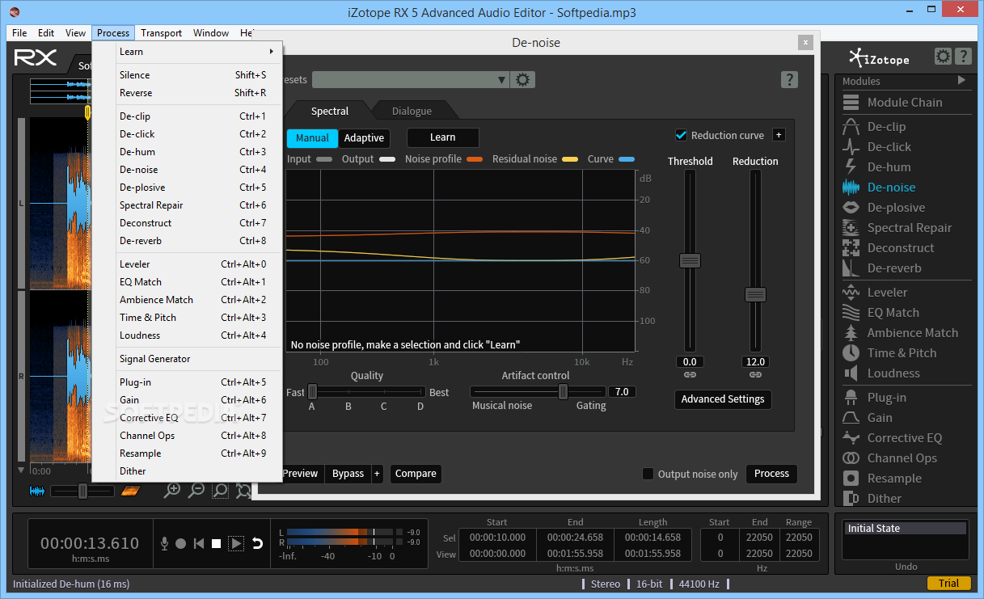Image resolution: width=984 pixels, height=599 pixels.
Task: Enable Output noise only checkbox
Action: coord(648,474)
